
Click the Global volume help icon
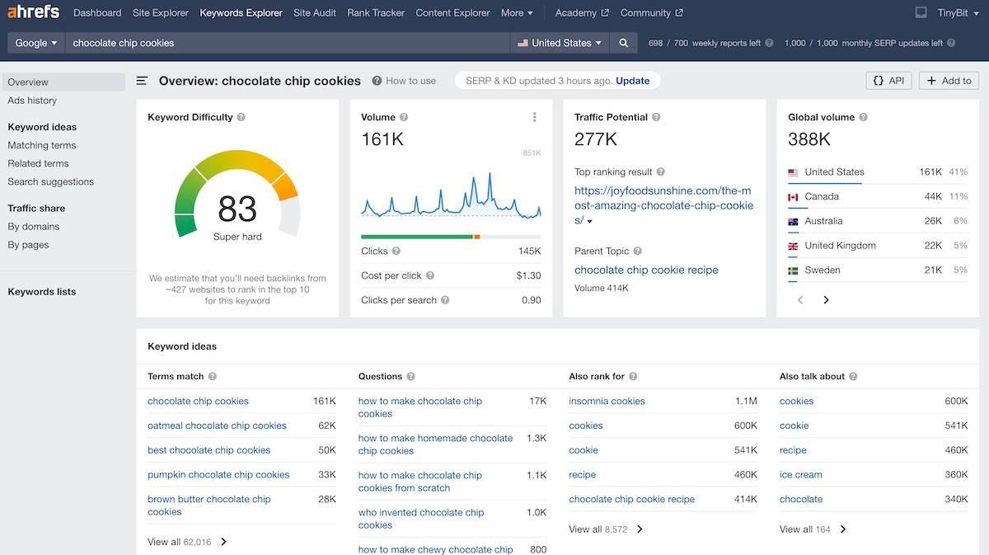click(x=864, y=117)
